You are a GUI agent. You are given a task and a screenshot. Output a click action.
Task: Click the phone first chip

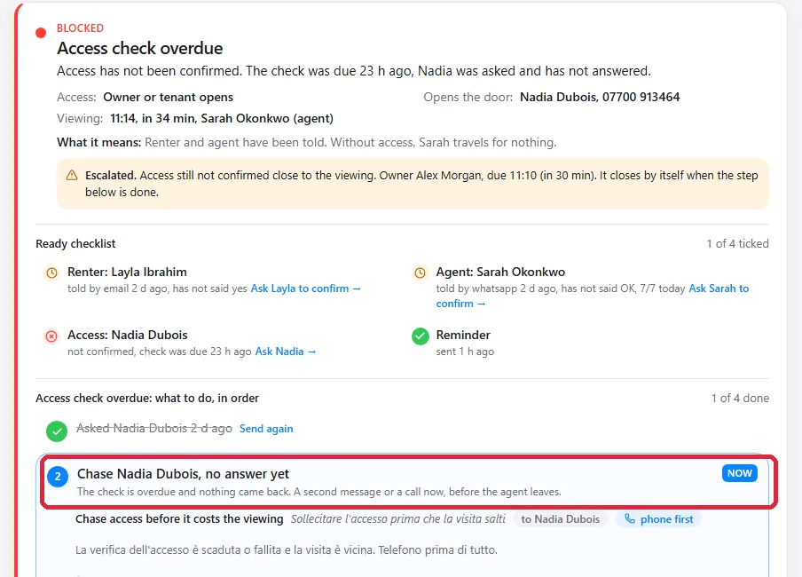point(659,519)
